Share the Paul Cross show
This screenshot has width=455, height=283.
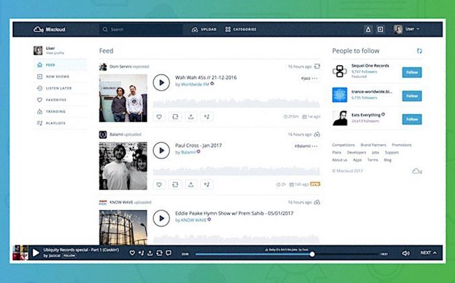[191, 184]
